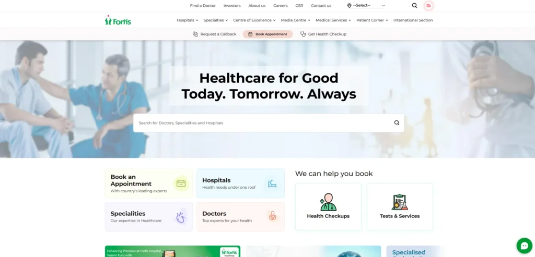This screenshot has height=257, width=535.
Task: Open the chat bubble widget
Action: point(524,246)
